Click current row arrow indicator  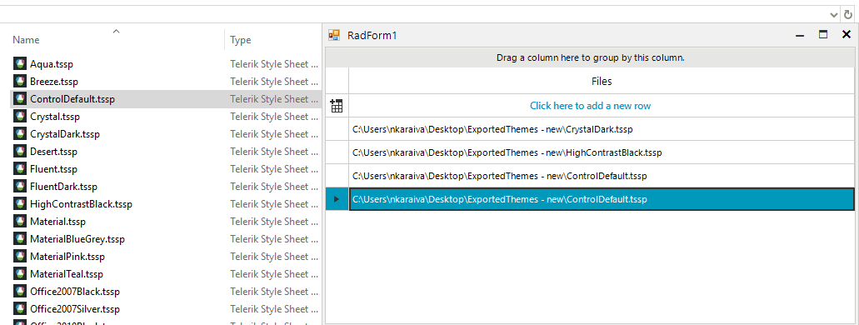point(337,199)
